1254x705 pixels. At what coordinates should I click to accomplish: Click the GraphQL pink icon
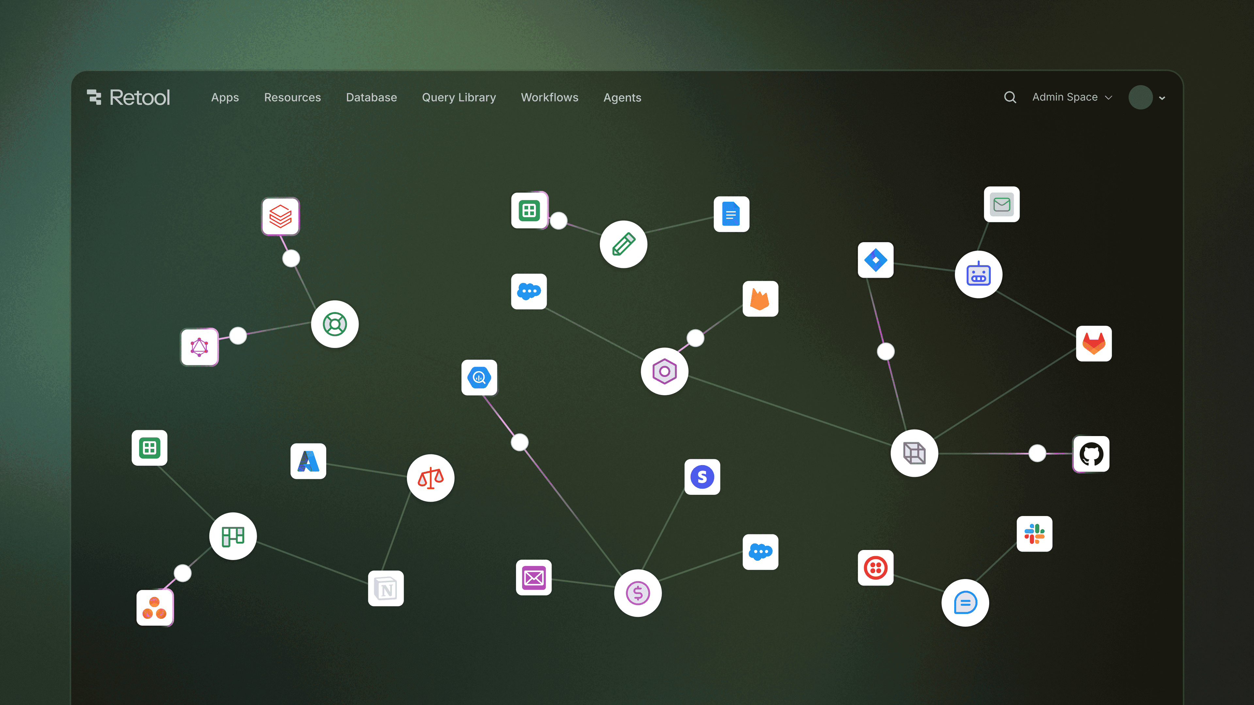pos(199,347)
